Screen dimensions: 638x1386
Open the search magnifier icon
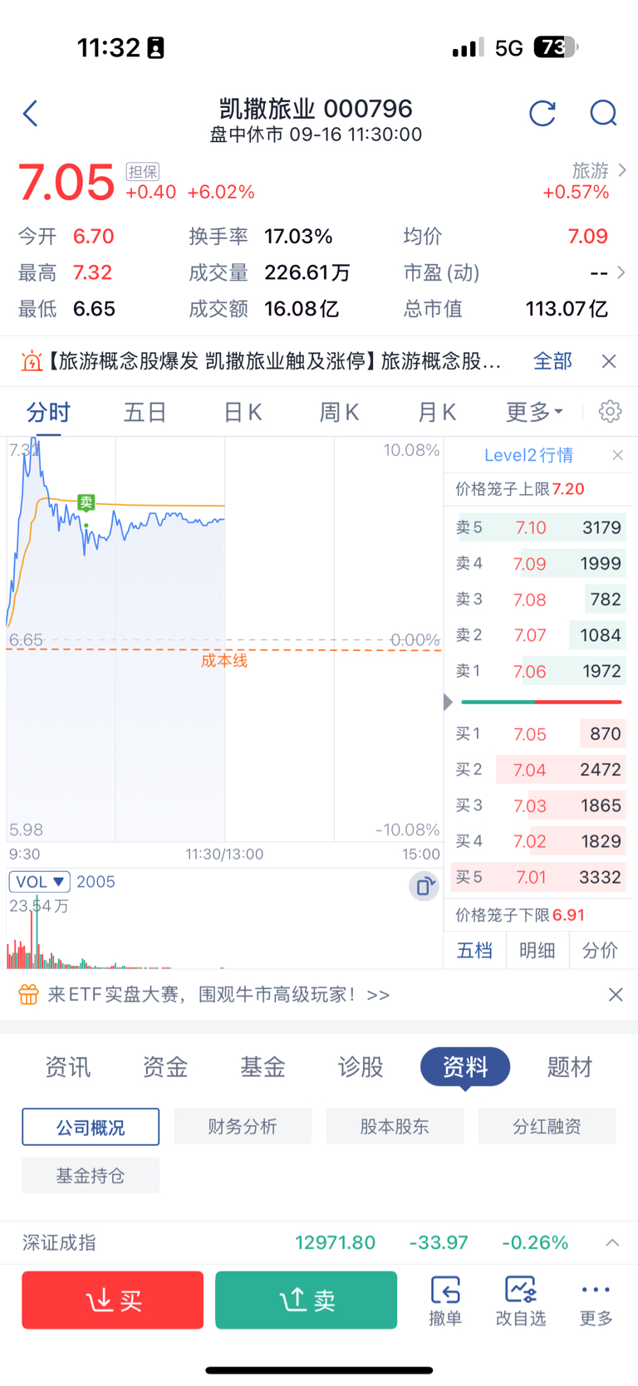pos(604,113)
